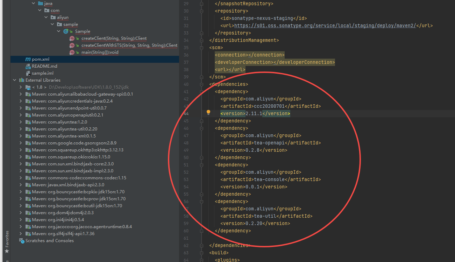Expand the com.aliyun:tea:1.2.0 library node
This screenshot has width=455, height=262.
[x=21, y=122]
